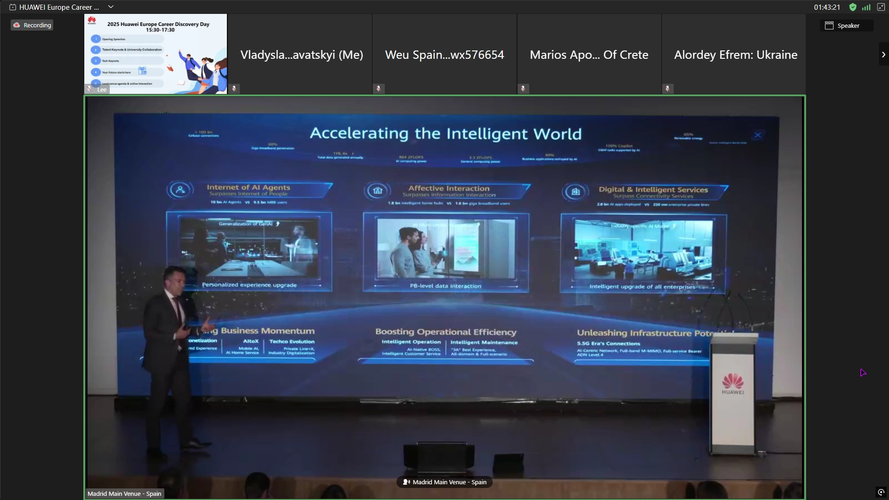Click the Lee name label on the thumbnail

[102, 89]
